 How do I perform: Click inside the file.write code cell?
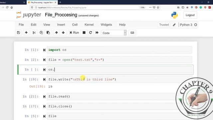[119, 79]
